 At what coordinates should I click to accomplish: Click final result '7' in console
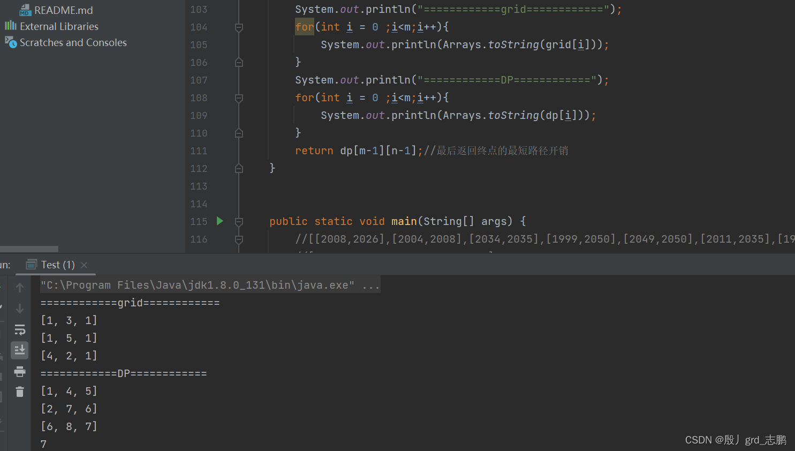click(x=43, y=445)
